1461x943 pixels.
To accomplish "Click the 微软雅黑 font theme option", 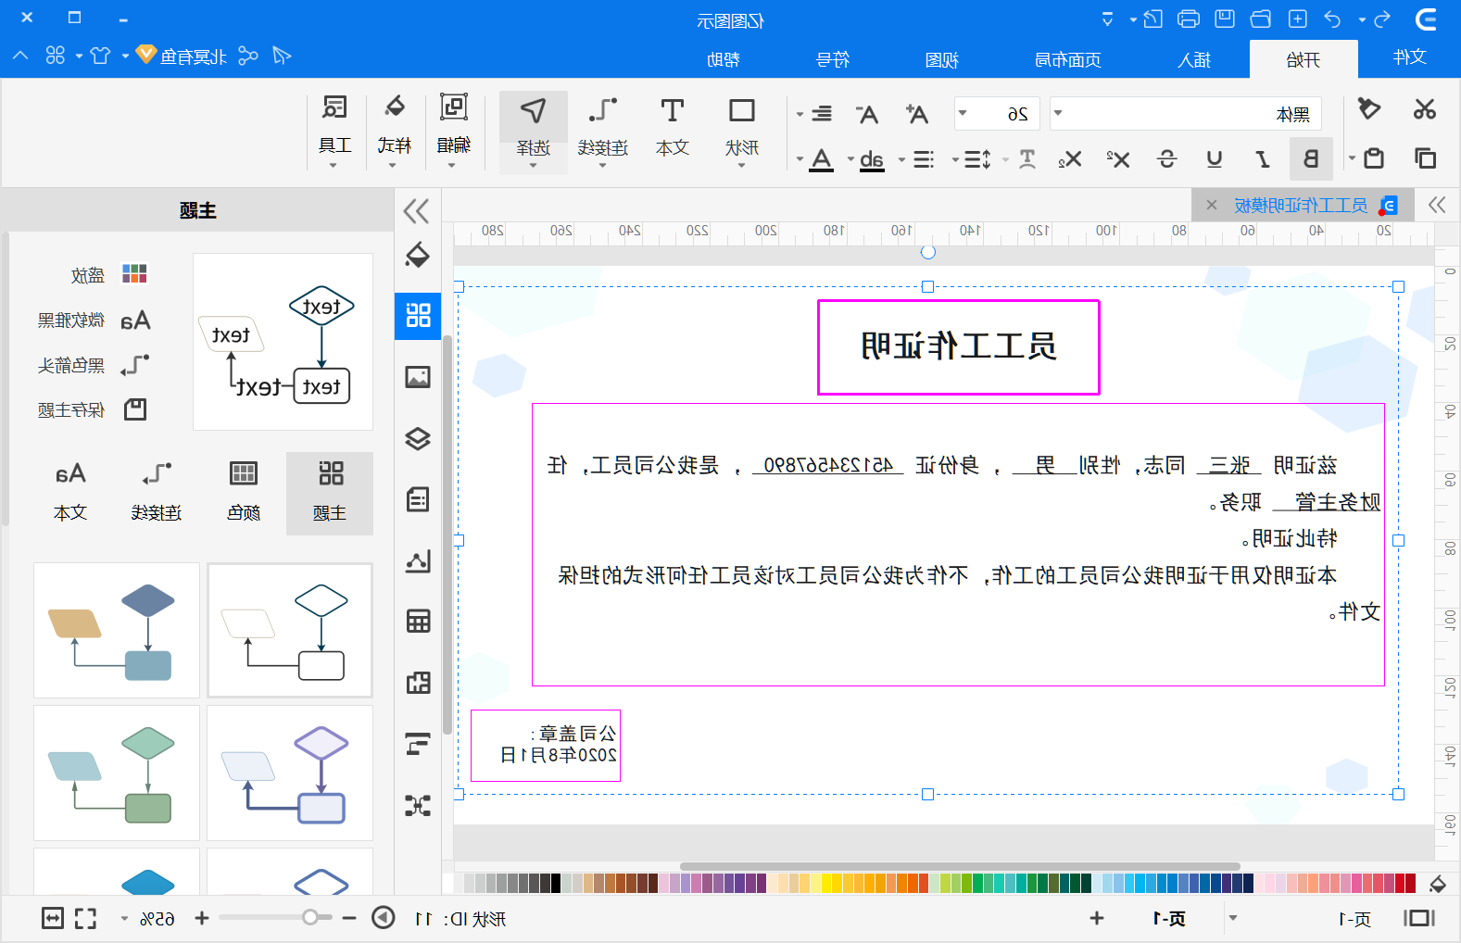I will (x=94, y=321).
